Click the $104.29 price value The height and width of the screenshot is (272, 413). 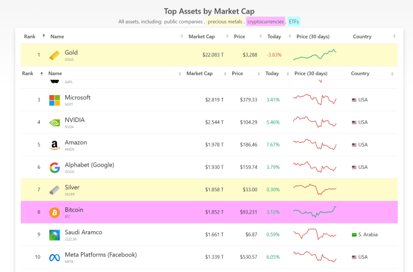(248, 122)
